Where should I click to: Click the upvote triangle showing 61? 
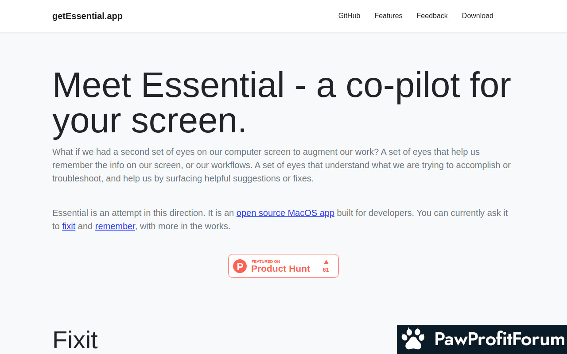tap(326, 262)
